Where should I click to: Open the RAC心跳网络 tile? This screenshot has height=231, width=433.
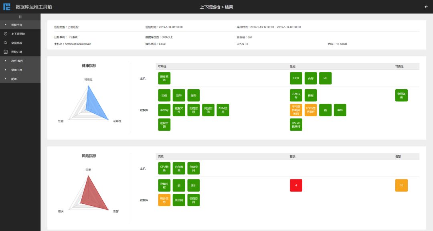(296, 125)
